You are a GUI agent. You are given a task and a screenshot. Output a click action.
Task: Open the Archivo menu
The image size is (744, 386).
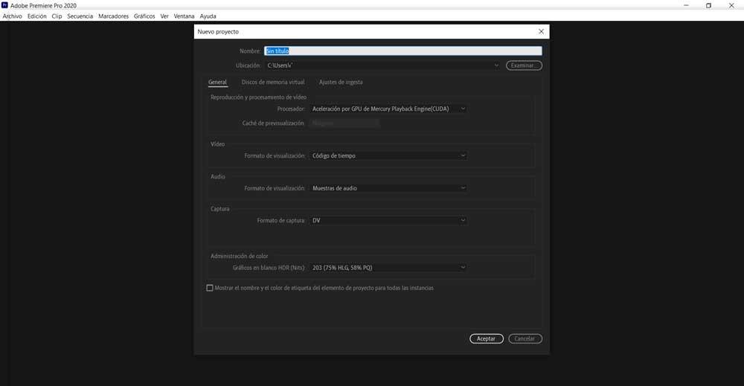tap(13, 16)
